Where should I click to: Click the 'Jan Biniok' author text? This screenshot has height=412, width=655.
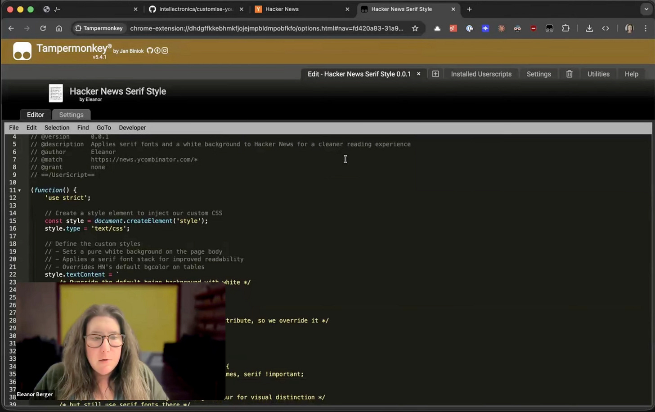[131, 51]
